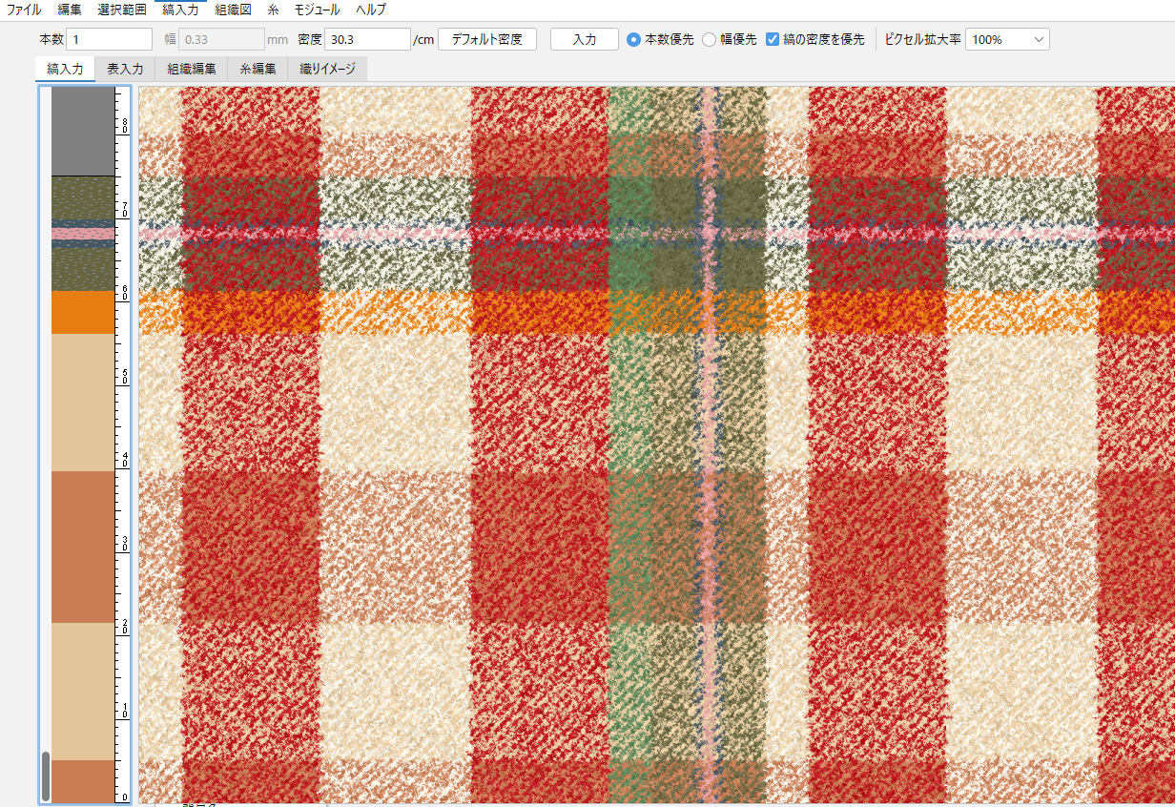
Task: Switch to the 組織編集 tab
Action: point(192,69)
